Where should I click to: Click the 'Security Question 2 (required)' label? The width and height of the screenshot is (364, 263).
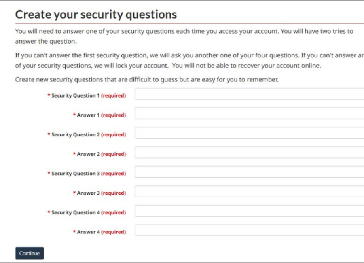tap(87, 134)
